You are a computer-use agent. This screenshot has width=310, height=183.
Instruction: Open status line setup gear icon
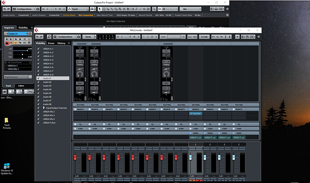[227, 15]
